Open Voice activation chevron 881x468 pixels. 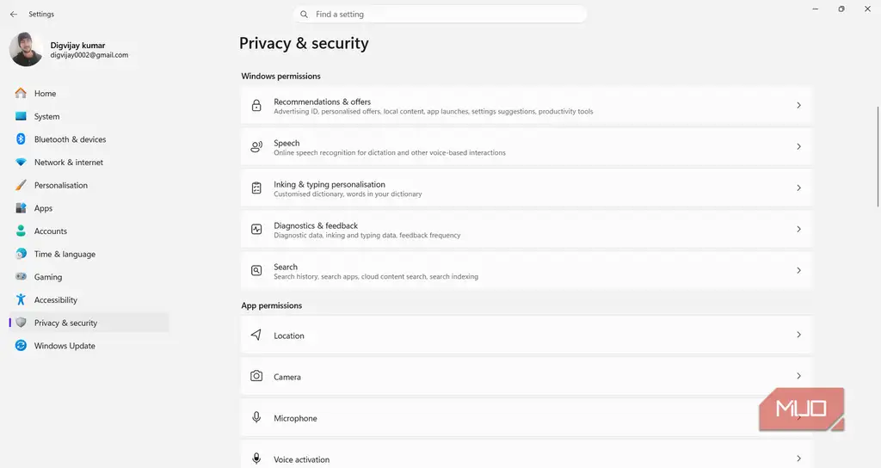click(x=798, y=459)
